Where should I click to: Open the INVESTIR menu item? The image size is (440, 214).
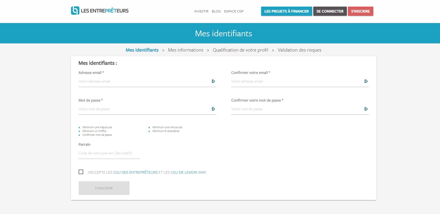pos(201,11)
